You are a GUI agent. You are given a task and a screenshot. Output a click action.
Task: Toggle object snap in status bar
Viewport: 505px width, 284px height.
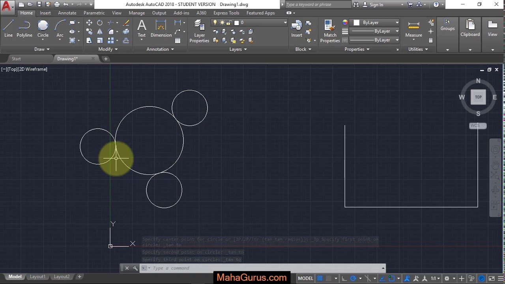(x=392, y=278)
